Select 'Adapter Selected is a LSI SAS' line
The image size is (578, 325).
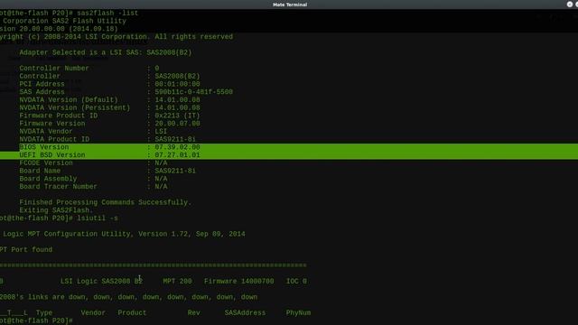point(106,52)
